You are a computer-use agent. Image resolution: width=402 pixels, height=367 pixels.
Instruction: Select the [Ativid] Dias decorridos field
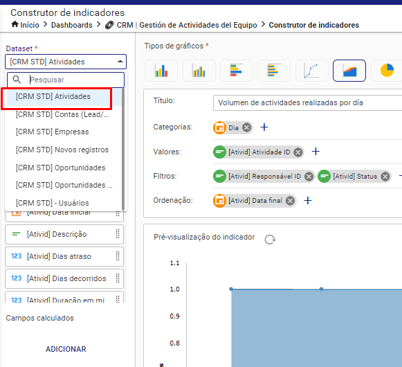pos(64,278)
